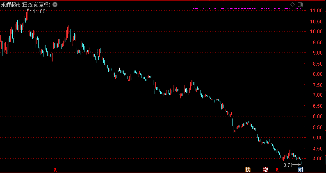Click the 榜 event marker icon
326x173 pixels.
[248, 169]
